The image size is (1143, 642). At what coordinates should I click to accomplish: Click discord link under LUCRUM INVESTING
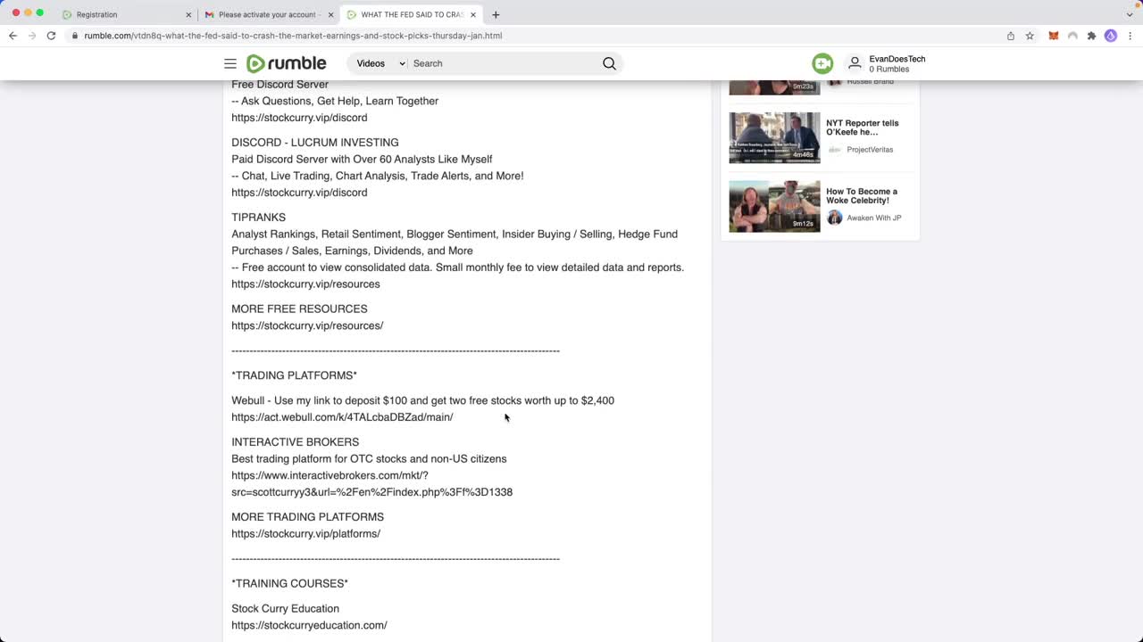(299, 193)
